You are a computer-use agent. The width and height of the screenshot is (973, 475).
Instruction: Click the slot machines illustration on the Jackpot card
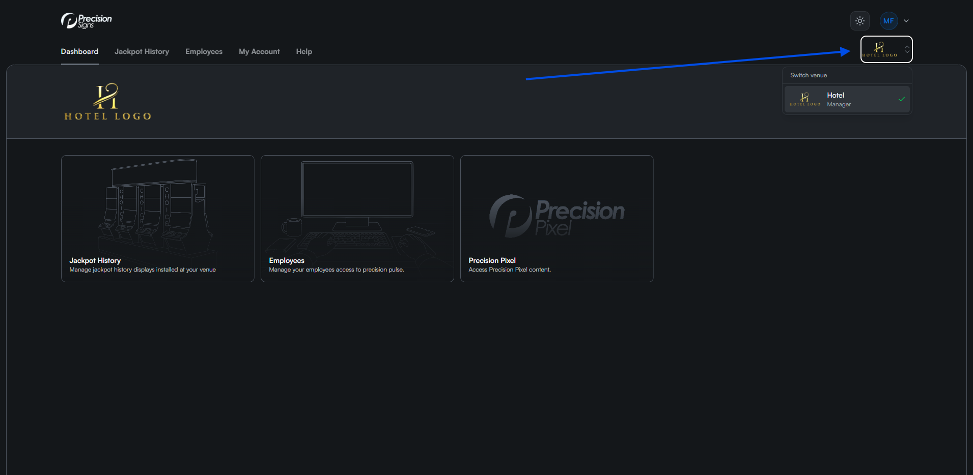[x=155, y=203]
